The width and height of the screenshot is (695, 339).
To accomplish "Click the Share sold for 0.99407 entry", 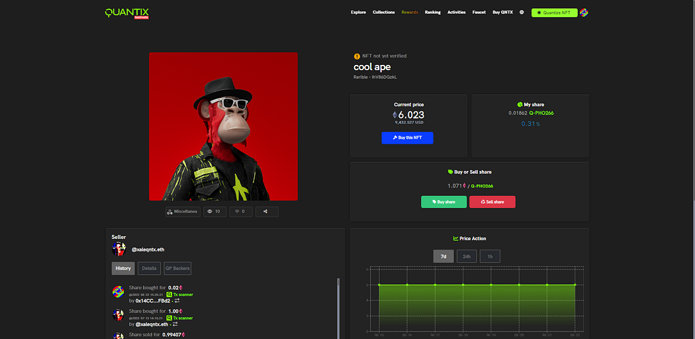I will pyautogui.click(x=157, y=334).
